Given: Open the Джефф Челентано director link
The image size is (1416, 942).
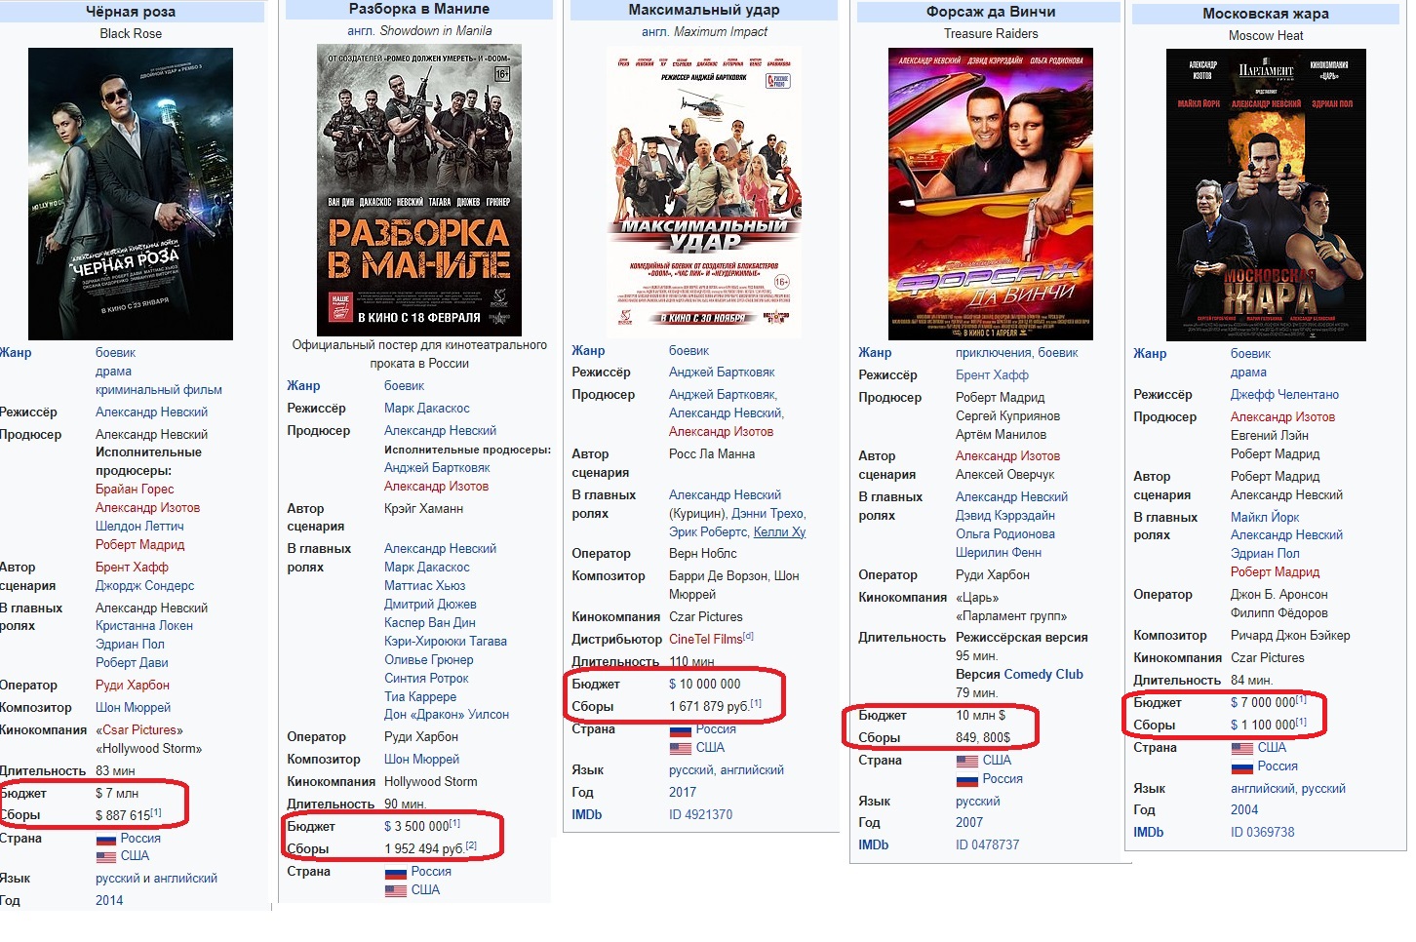Looking at the screenshot, I should (x=1284, y=395).
